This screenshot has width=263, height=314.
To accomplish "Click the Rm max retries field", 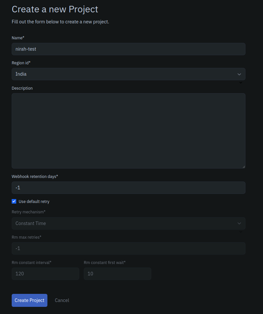I will click(128, 248).
